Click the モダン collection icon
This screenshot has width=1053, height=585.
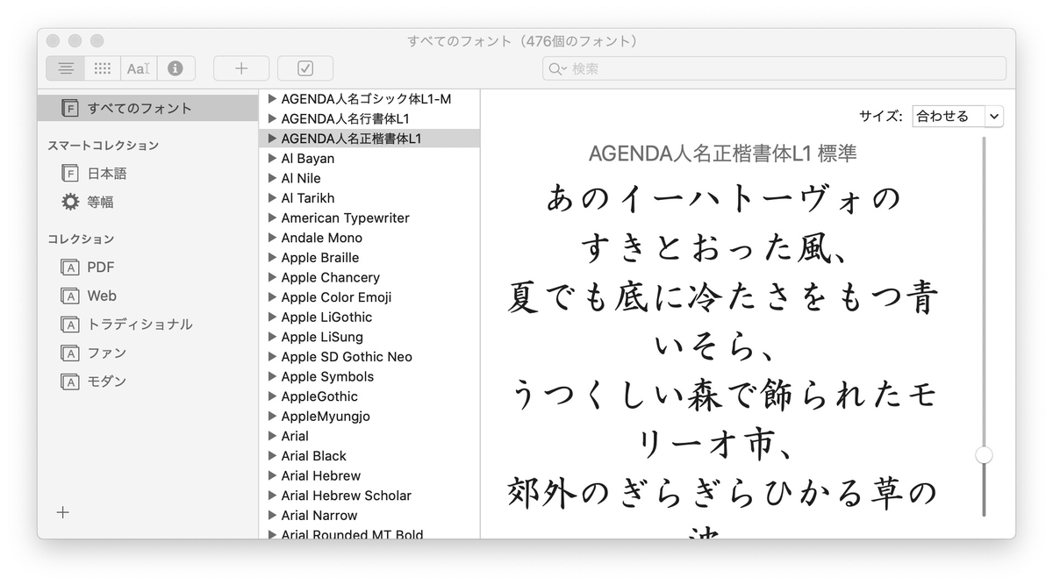[x=70, y=381]
